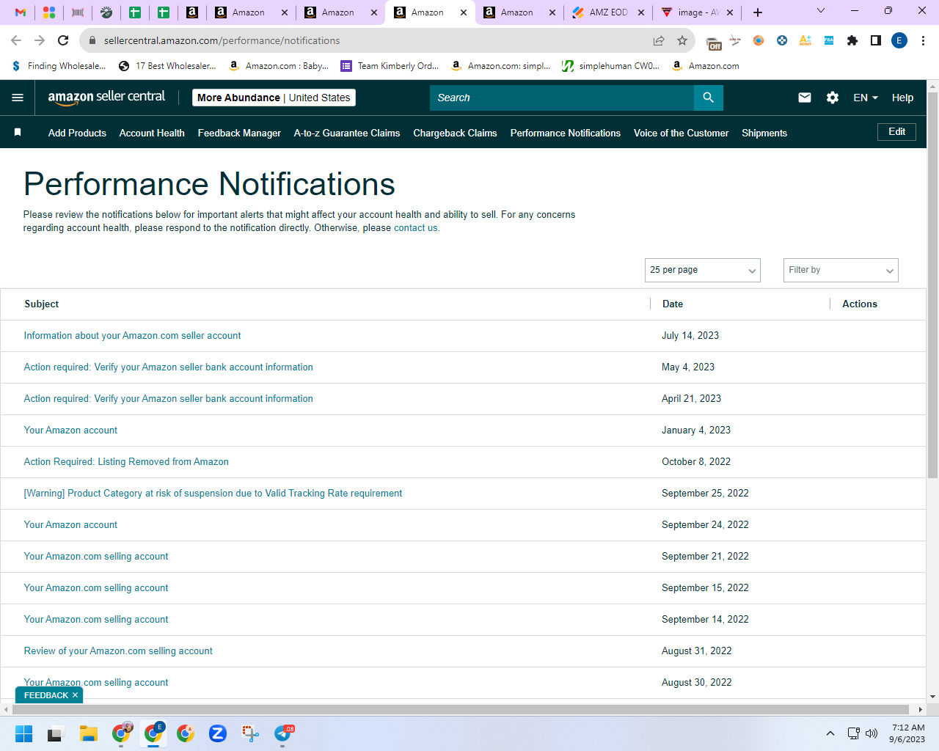Open Zoom from the taskbar
Screen dimensions: 939x751
[218, 733]
